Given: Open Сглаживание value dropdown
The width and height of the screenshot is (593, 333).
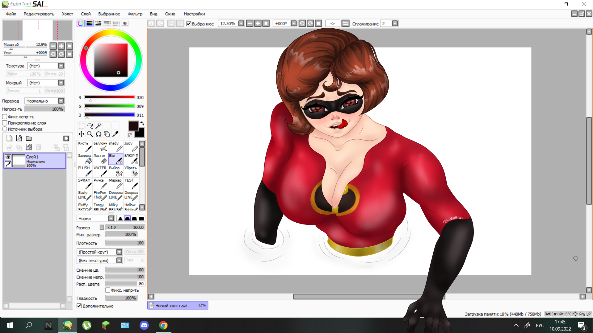Looking at the screenshot, I should pyautogui.click(x=395, y=23).
